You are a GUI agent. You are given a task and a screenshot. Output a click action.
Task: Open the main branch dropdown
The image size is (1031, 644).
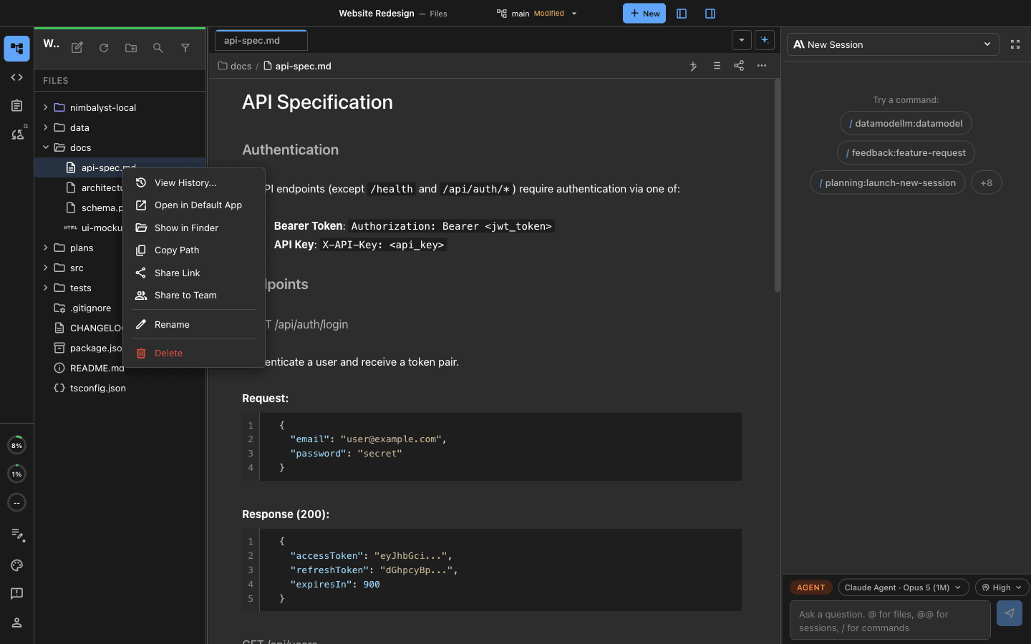point(537,14)
